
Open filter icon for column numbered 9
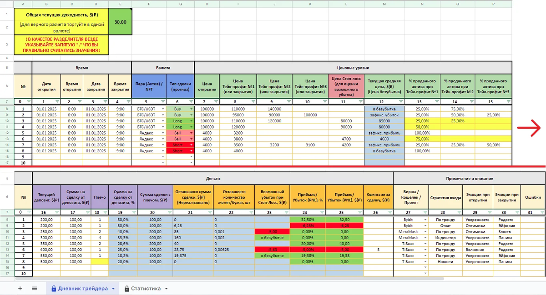(x=288, y=101)
